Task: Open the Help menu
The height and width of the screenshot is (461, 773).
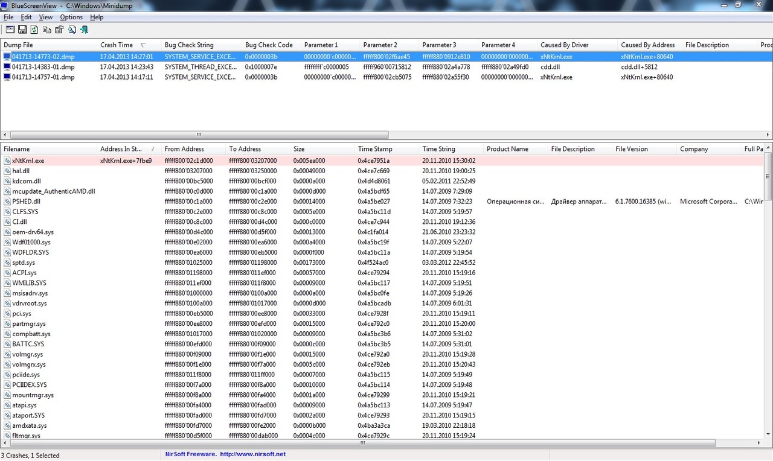Action: pos(97,17)
